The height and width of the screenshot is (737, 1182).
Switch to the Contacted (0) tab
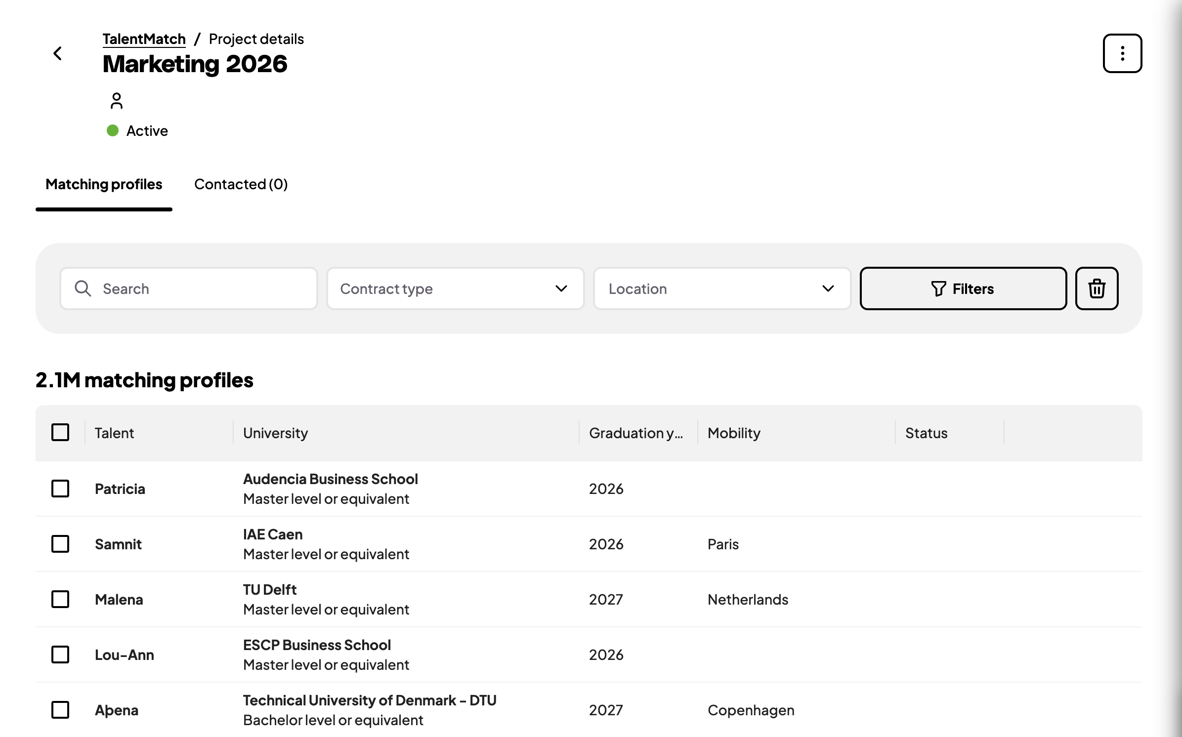pos(241,184)
